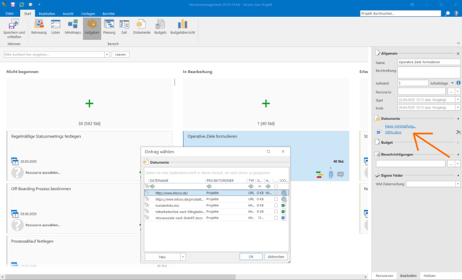Screen dimensions: 462x280
Task: Click save icon in quick access toolbar
Action: (12, 5)
